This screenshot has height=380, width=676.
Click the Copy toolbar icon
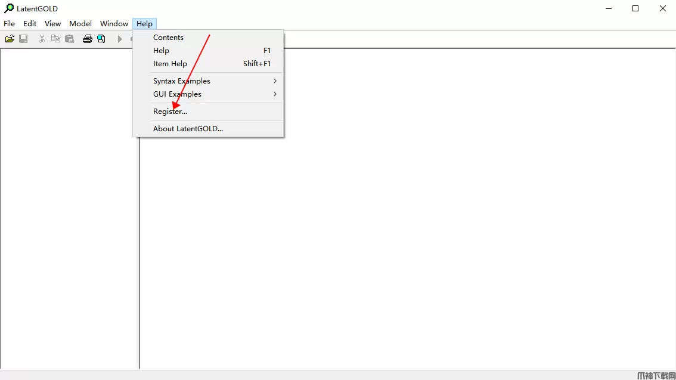click(x=55, y=39)
